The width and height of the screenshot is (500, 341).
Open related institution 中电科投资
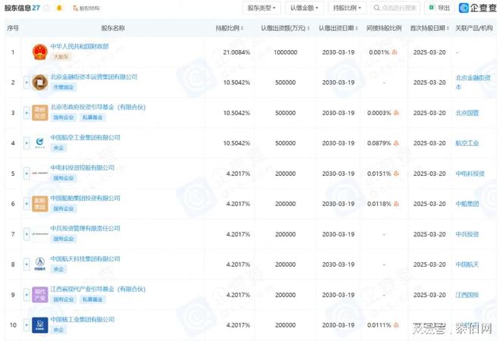point(470,174)
